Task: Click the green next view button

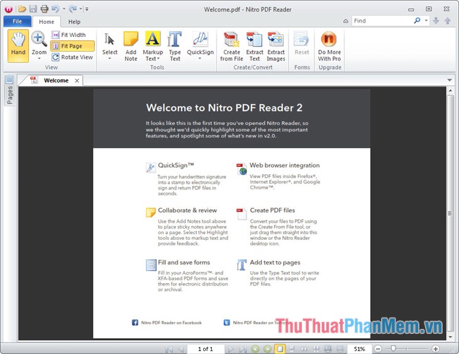Action: click(267, 349)
